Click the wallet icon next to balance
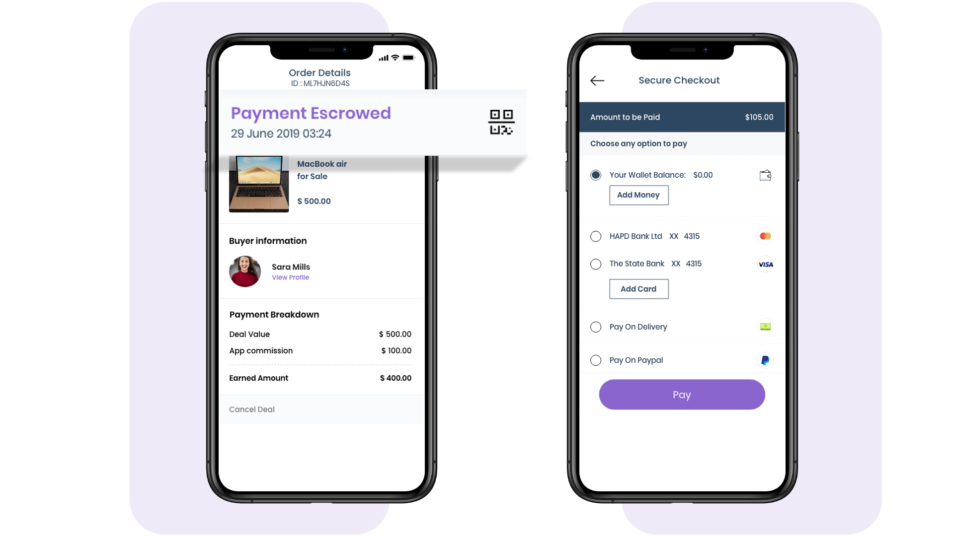This screenshot has width=954, height=536. click(x=765, y=175)
